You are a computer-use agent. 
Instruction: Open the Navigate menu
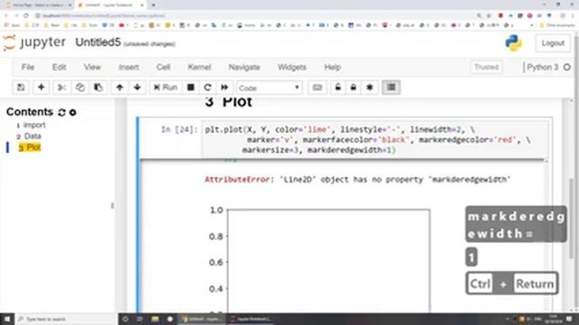[x=244, y=67]
